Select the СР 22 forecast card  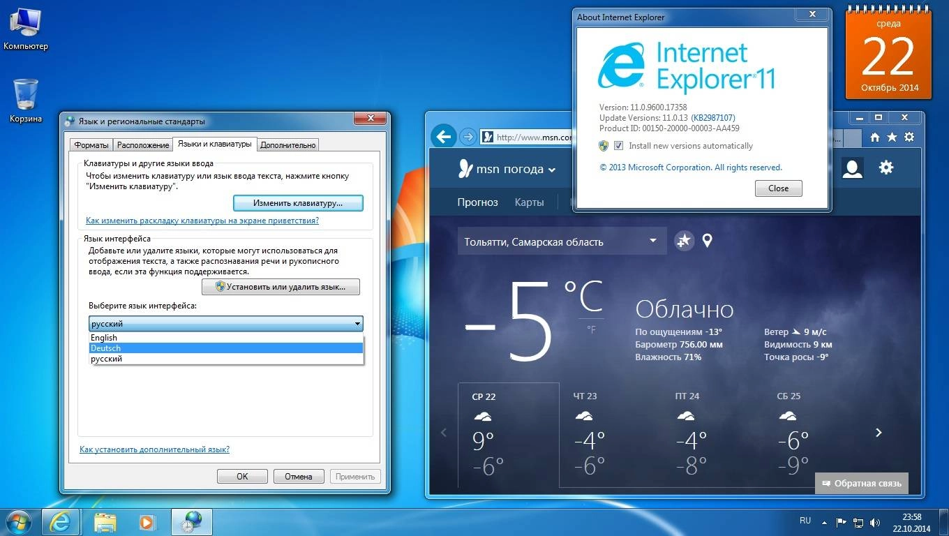click(x=509, y=435)
